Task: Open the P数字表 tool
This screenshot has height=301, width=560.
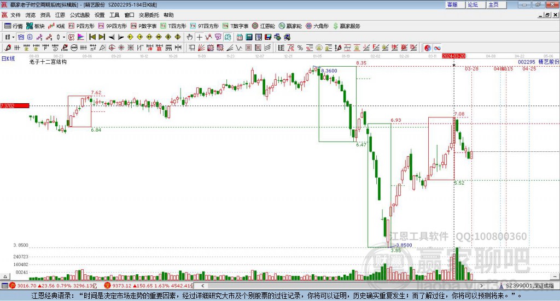Action: pos(144,26)
